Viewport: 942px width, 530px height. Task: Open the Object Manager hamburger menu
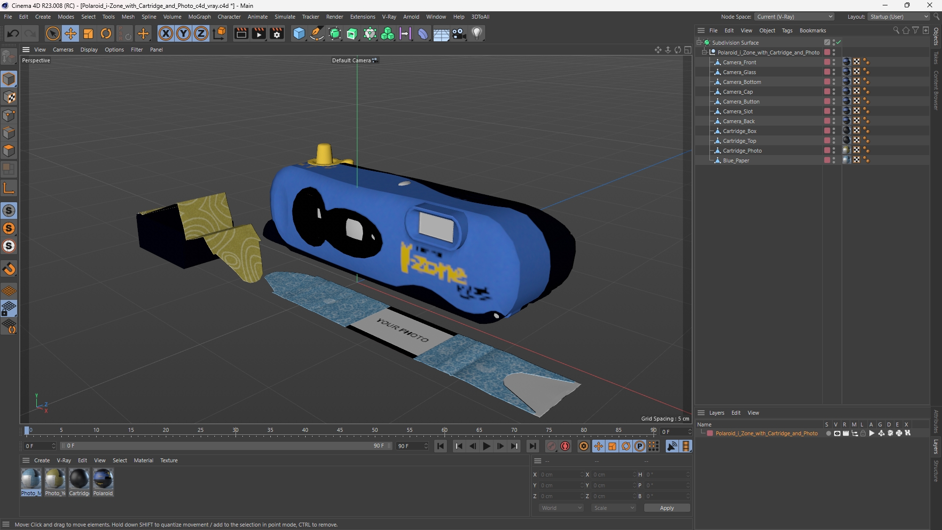point(701,30)
